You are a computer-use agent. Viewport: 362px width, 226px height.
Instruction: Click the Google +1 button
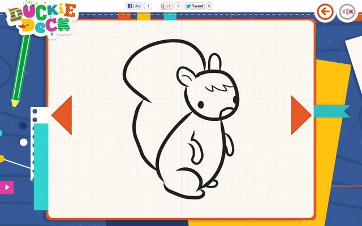167,6
